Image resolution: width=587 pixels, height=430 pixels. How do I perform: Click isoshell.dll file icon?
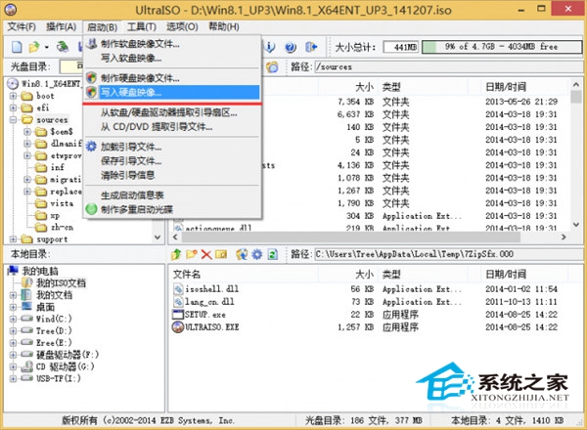tap(178, 288)
